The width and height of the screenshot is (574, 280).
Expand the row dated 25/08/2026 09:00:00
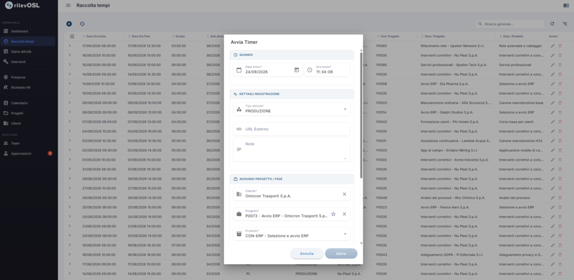(x=70, y=207)
